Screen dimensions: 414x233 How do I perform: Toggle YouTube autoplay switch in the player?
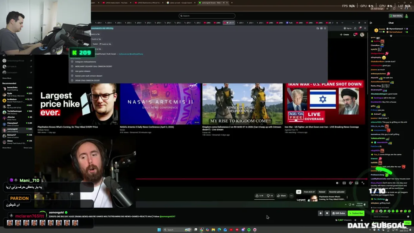[x=337, y=183]
